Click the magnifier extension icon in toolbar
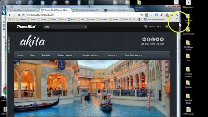The image size is (208, 117). pyautogui.click(x=167, y=15)
